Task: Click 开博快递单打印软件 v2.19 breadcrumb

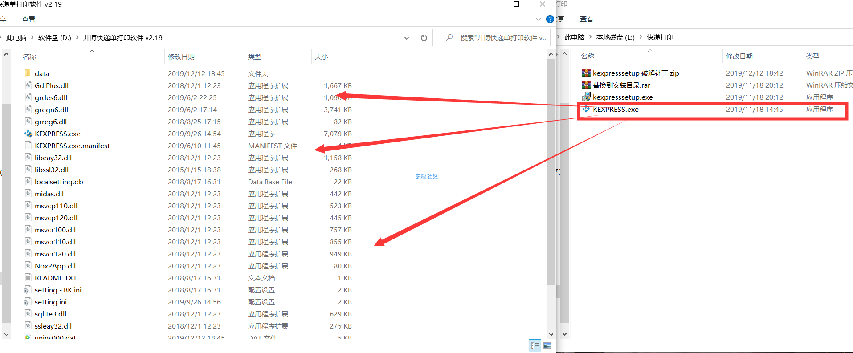Action: point(123,37)
